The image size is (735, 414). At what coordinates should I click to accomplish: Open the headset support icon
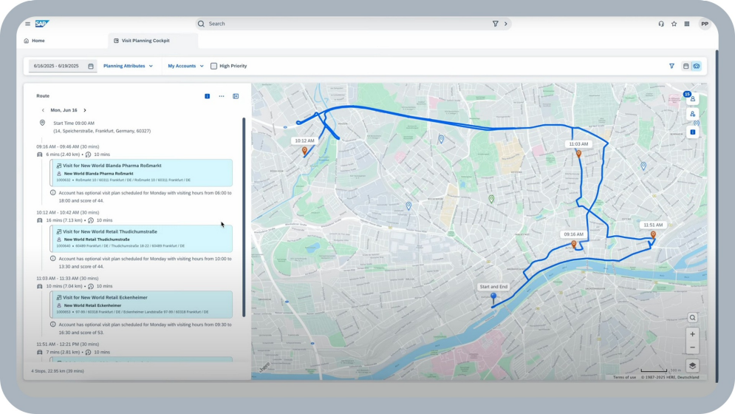click(661, 24)
